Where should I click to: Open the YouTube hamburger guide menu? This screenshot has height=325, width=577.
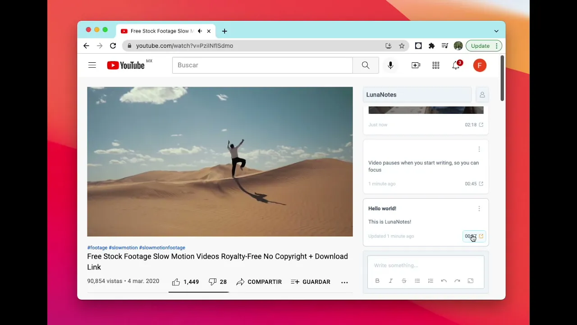(x=92, y=65)
